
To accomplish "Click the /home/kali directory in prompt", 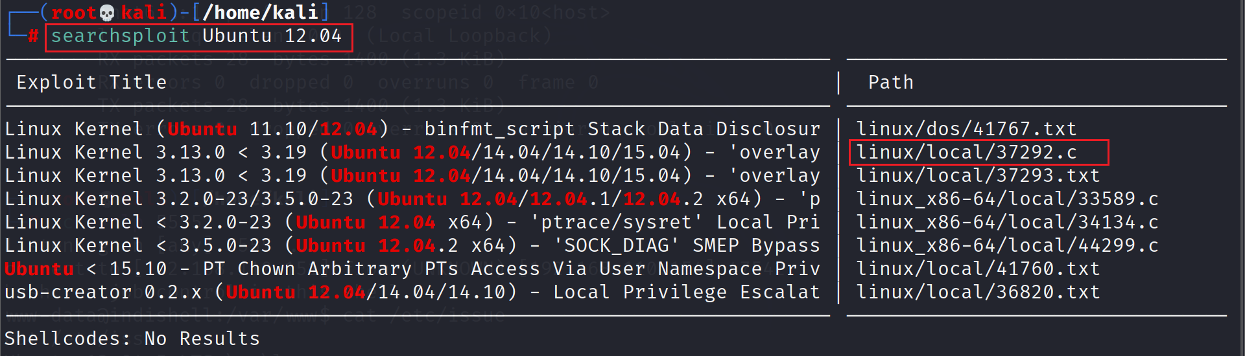I will [261, 12].
